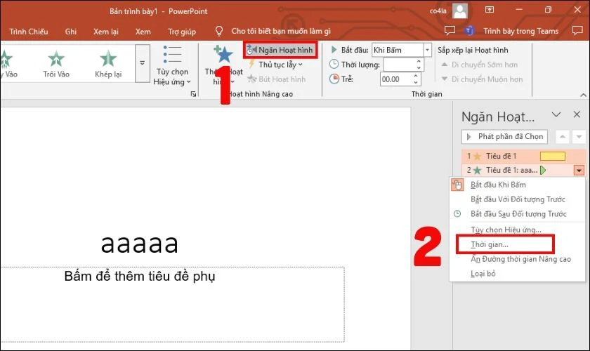The image size is (590, 351).
Task: Increase the Thời lượng spinner value
Action: point(419,61)
